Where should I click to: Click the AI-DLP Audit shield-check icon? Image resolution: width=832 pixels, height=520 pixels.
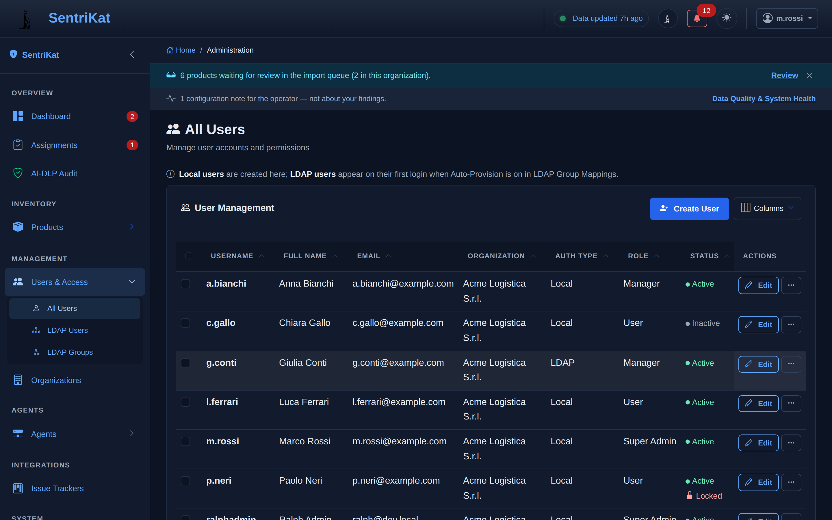click(x=18, y=173)
